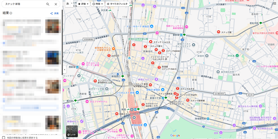The width and height of the screenshot is (278, 139).
Task: Click the 新宿イーストサイドスクエア marker
Action: click(x=193, y=45)
